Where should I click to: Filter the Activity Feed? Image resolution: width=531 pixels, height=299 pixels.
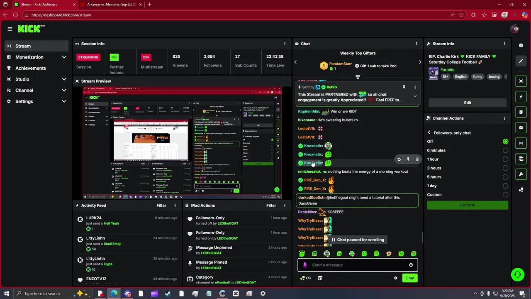tap(161, 206)
